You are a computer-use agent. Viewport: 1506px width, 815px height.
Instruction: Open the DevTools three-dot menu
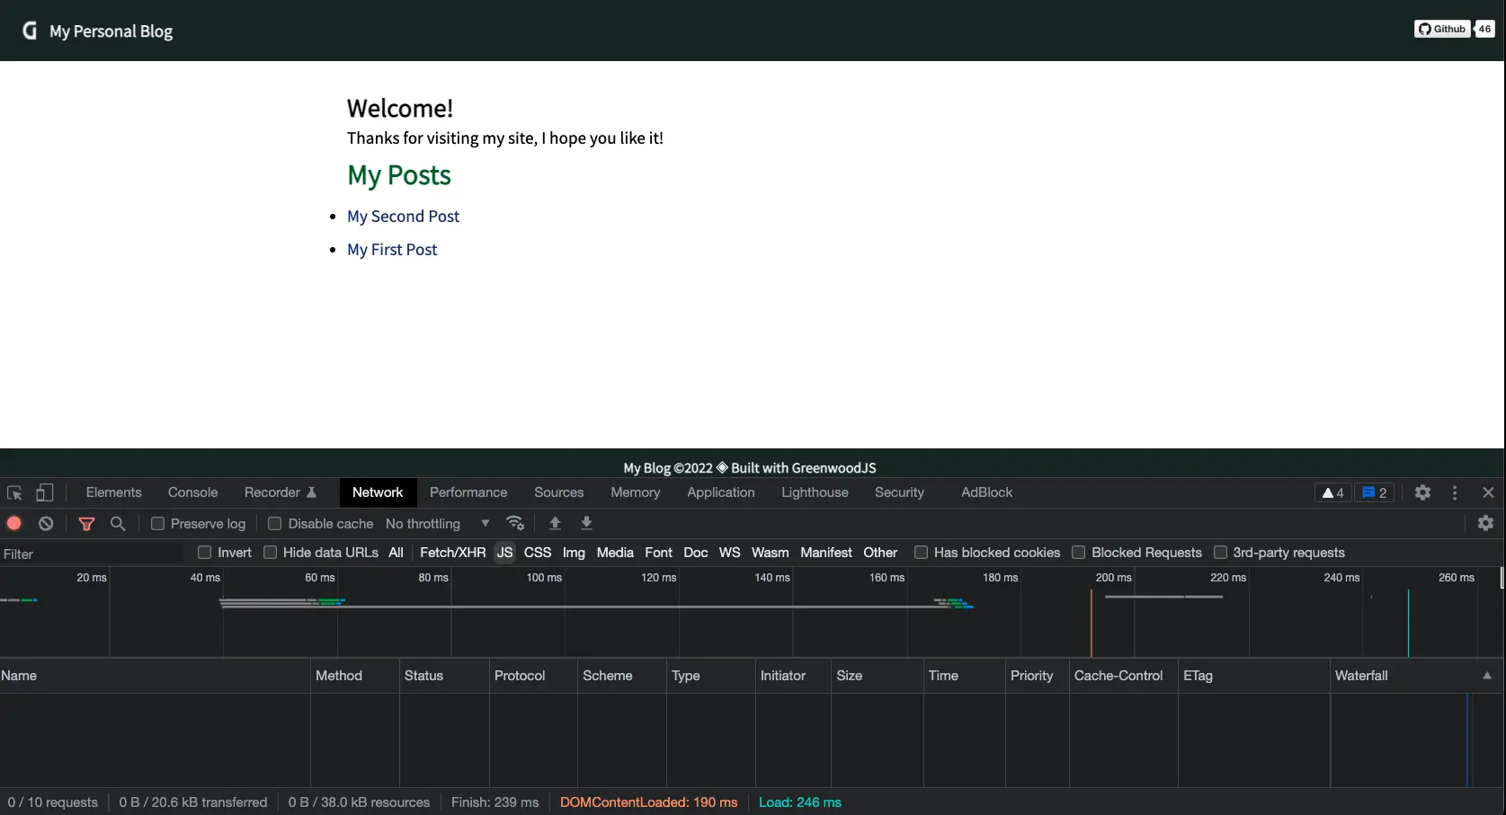point(1454,492)
